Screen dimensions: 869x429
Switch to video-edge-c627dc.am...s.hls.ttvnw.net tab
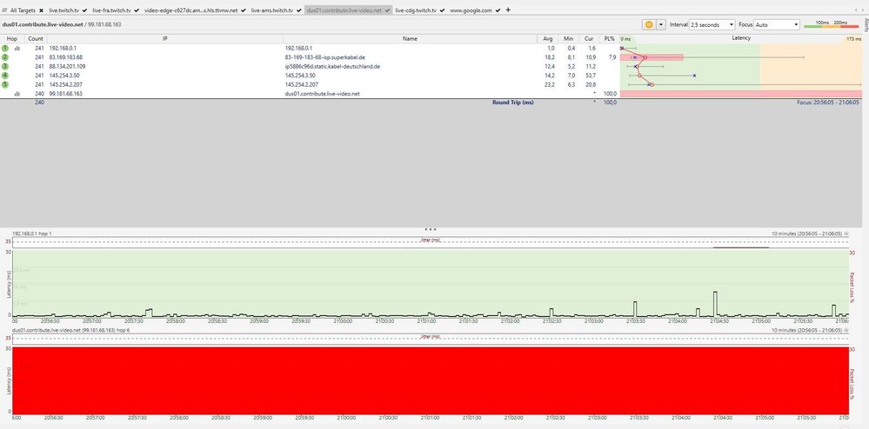coord(191,10)
